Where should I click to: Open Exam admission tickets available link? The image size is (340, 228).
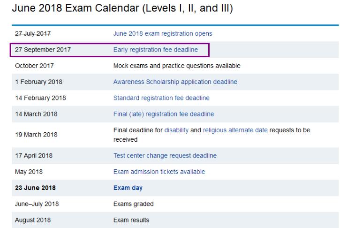click(x=159, y=172)
